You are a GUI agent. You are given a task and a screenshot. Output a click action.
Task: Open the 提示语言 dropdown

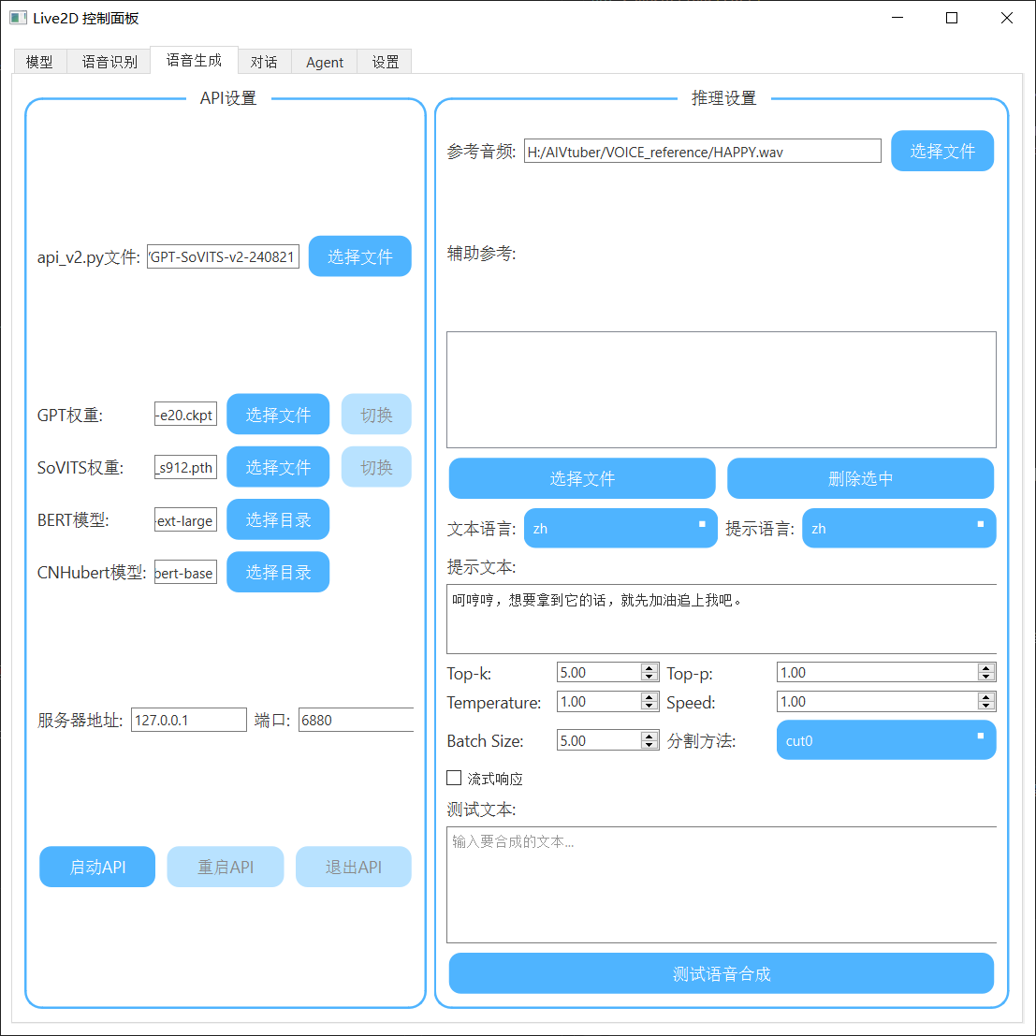pos(898,528)
